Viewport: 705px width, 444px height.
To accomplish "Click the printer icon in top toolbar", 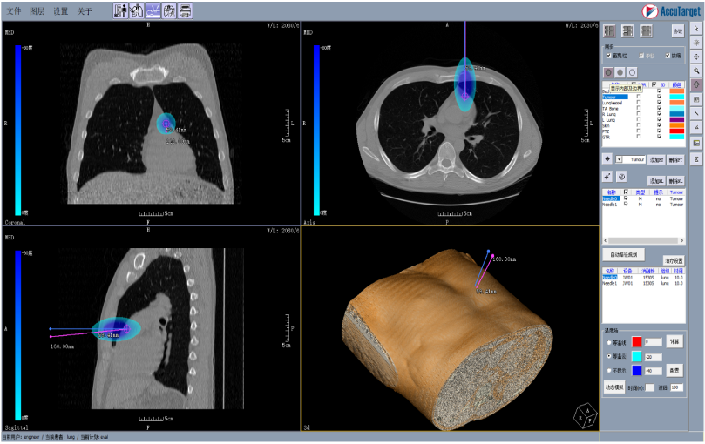I will 185,10.
